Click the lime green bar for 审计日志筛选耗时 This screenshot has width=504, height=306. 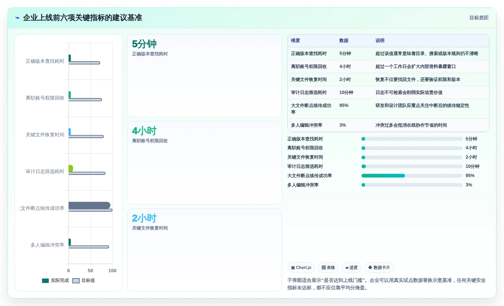[x=71, y=169]
